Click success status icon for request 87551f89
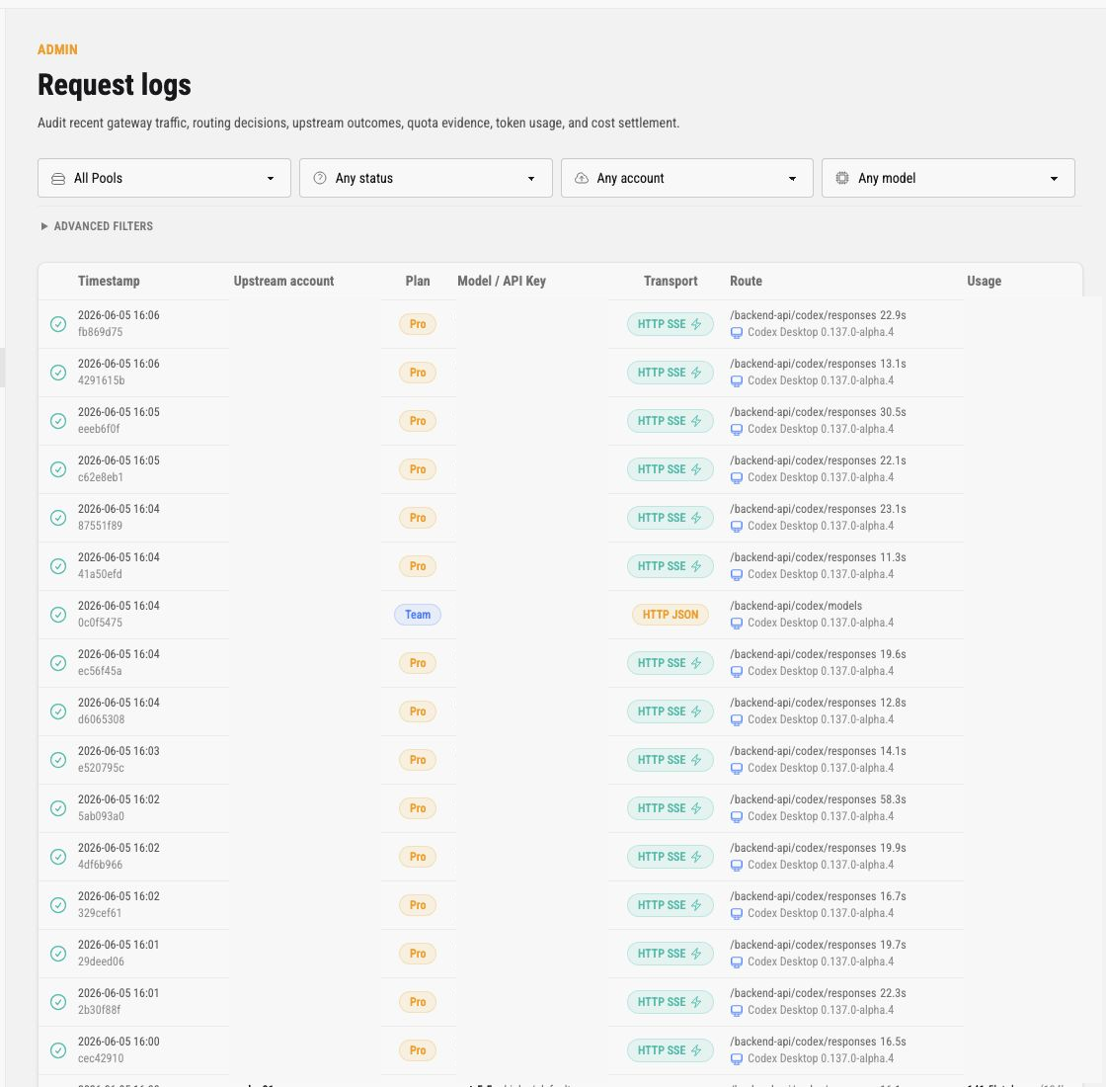Image resolution: width=1106 pixels, height=1087 pixels. click(x=58, y=518)
